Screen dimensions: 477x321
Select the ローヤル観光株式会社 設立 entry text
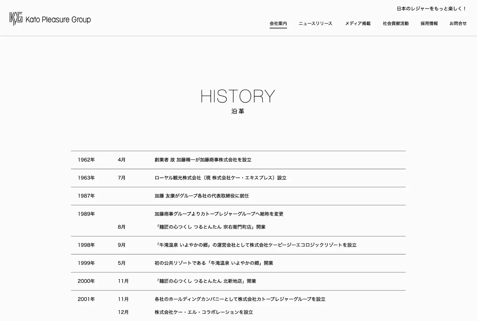pos(220,178)
